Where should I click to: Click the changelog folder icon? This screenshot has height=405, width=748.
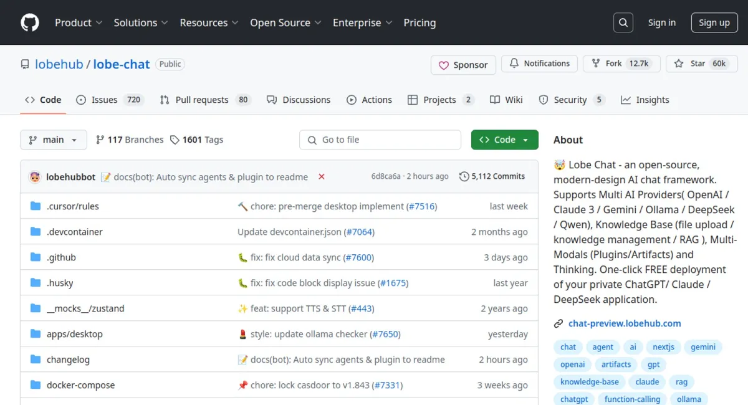[36, 360]
